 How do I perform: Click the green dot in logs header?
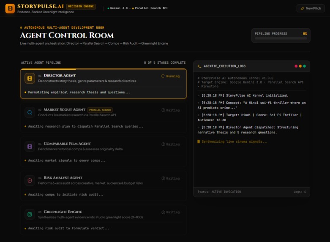pyautogui.click(x=304, y=66)
